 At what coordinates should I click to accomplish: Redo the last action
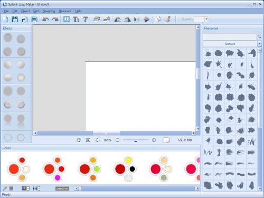pyautogui.click(x=55, y=19)
